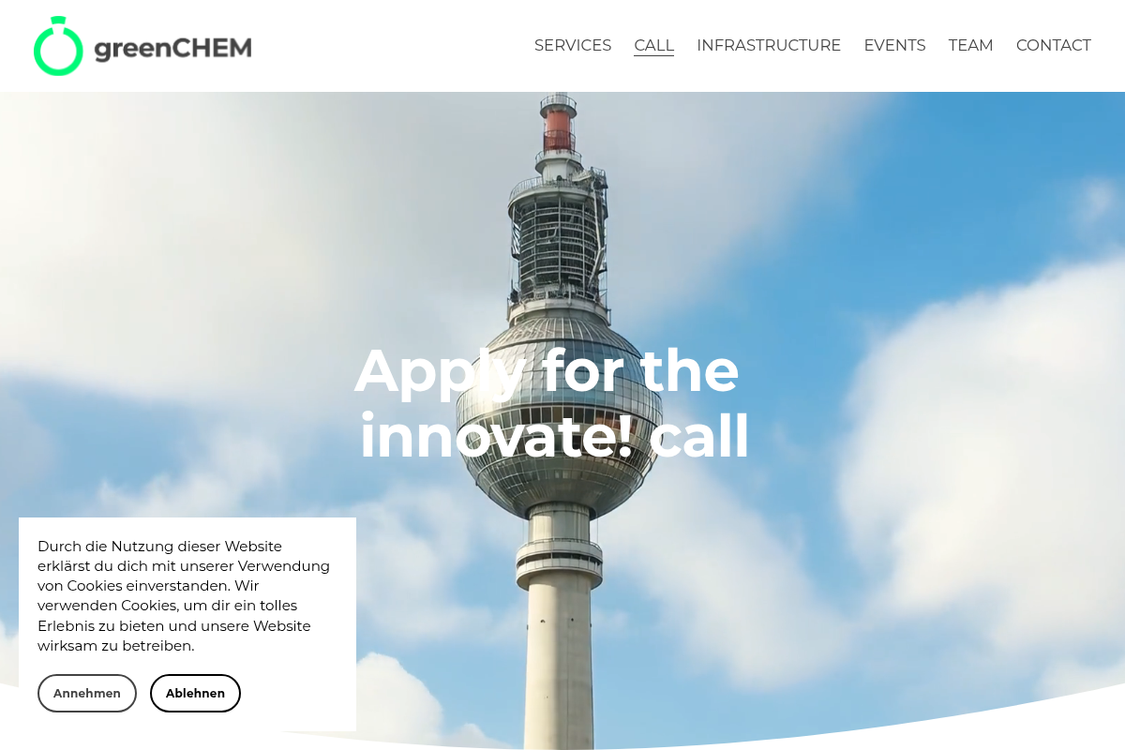Screen dimensions: 1125x750
Task: Click the green ring greenCHEM logo icon
Action: (x=58, y=46)
